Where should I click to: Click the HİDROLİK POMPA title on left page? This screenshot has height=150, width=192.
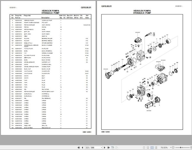coord(50,11)
